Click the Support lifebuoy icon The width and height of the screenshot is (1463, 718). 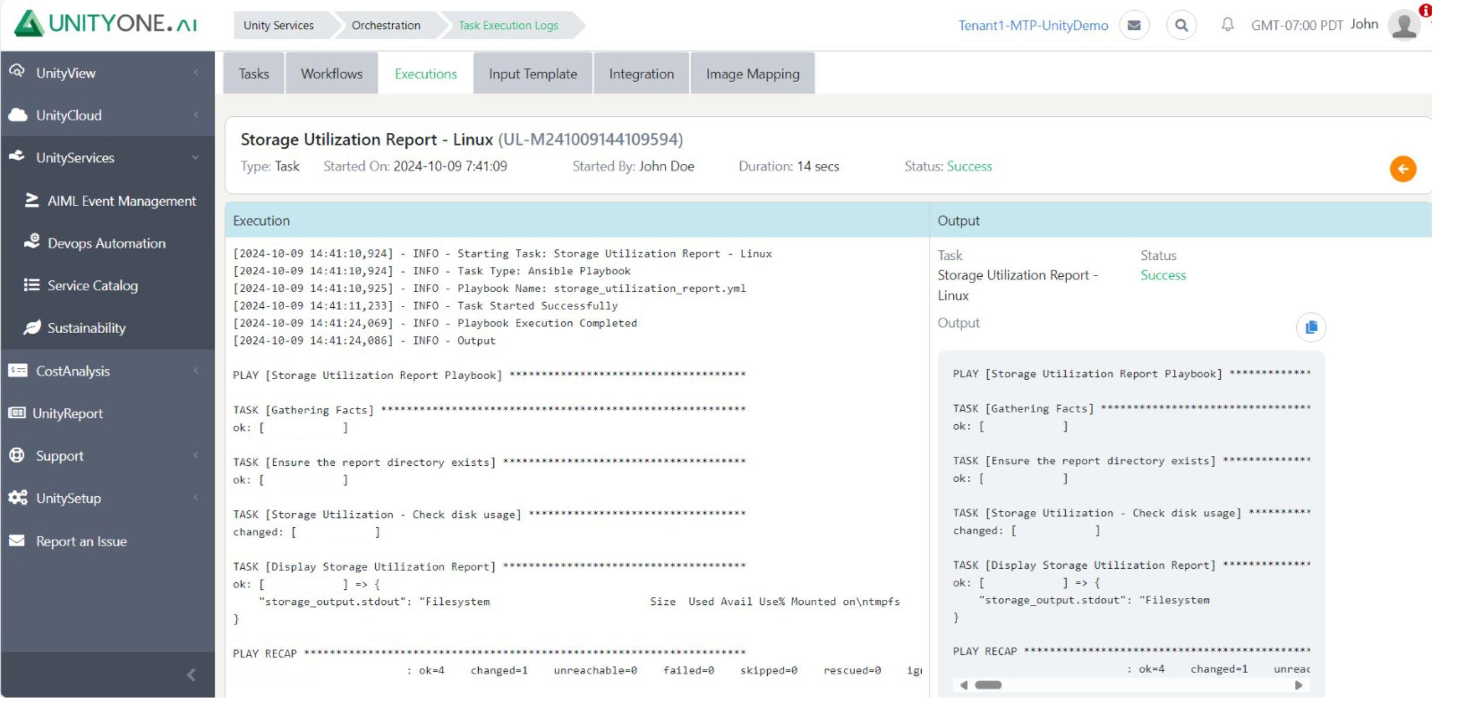(x=17, y=455)
